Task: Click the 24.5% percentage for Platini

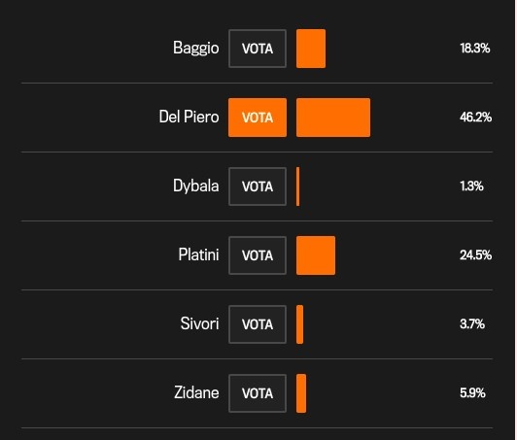Action: point(476,254)
